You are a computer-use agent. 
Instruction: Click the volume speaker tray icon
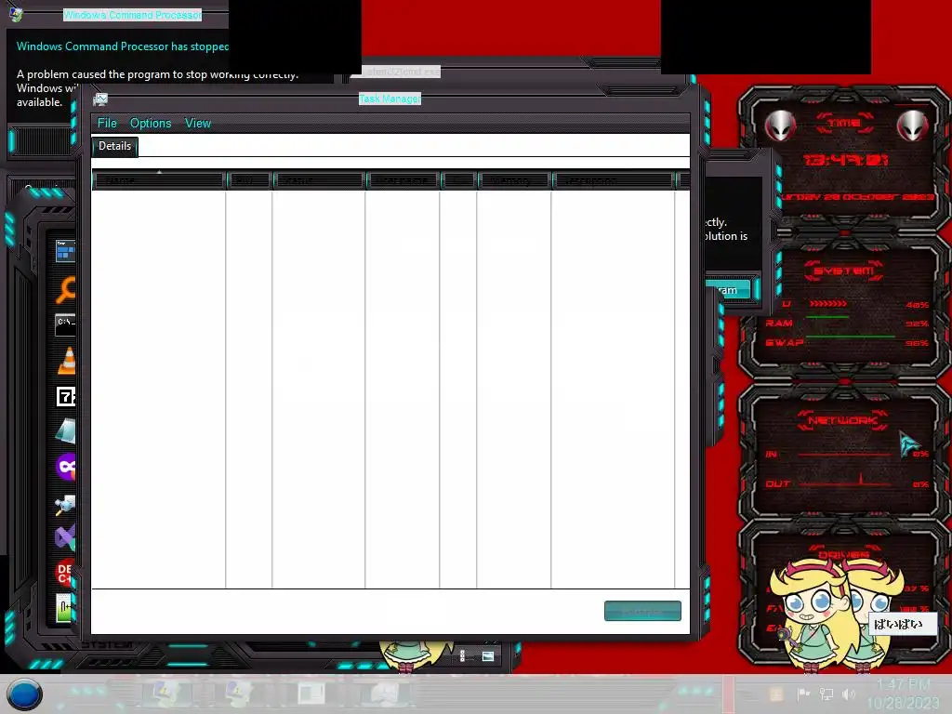point(849,694)
